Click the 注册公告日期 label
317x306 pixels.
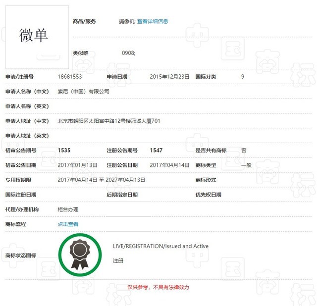(122, 165)
